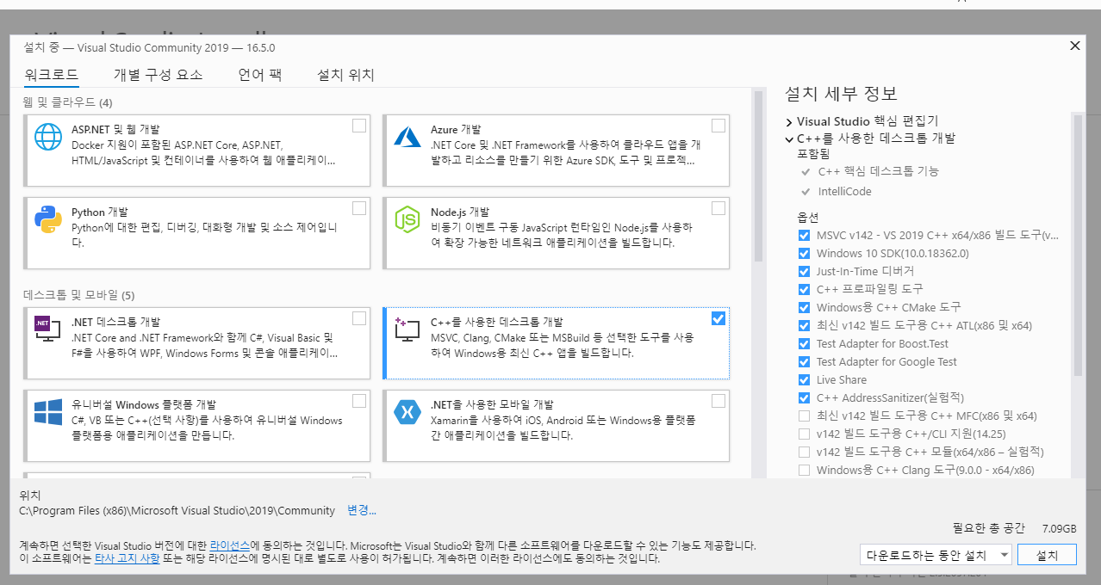Open the 라이선스 link
This screenshot has width=1101, height=585.
point(230,545)
